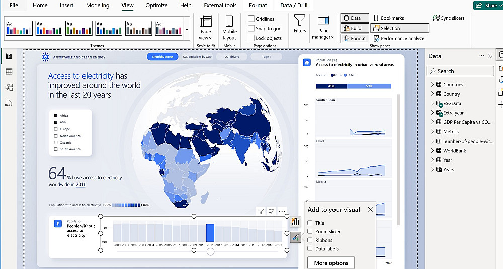Click the vertical scrollbar on the urban vs rural card
Image resolution: width=503 pixels, height=269 pixels.
(399, 160)
